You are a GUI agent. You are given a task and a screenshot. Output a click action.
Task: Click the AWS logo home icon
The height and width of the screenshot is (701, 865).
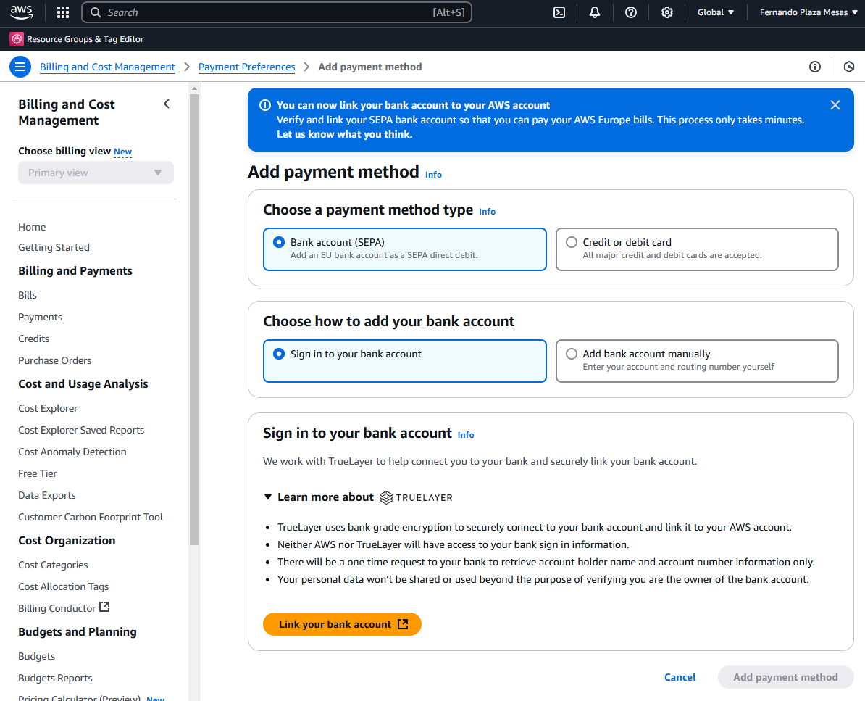point(21,12)
